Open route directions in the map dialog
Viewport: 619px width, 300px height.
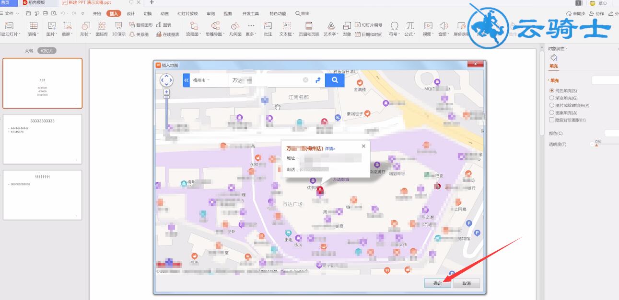coord(317,80)
